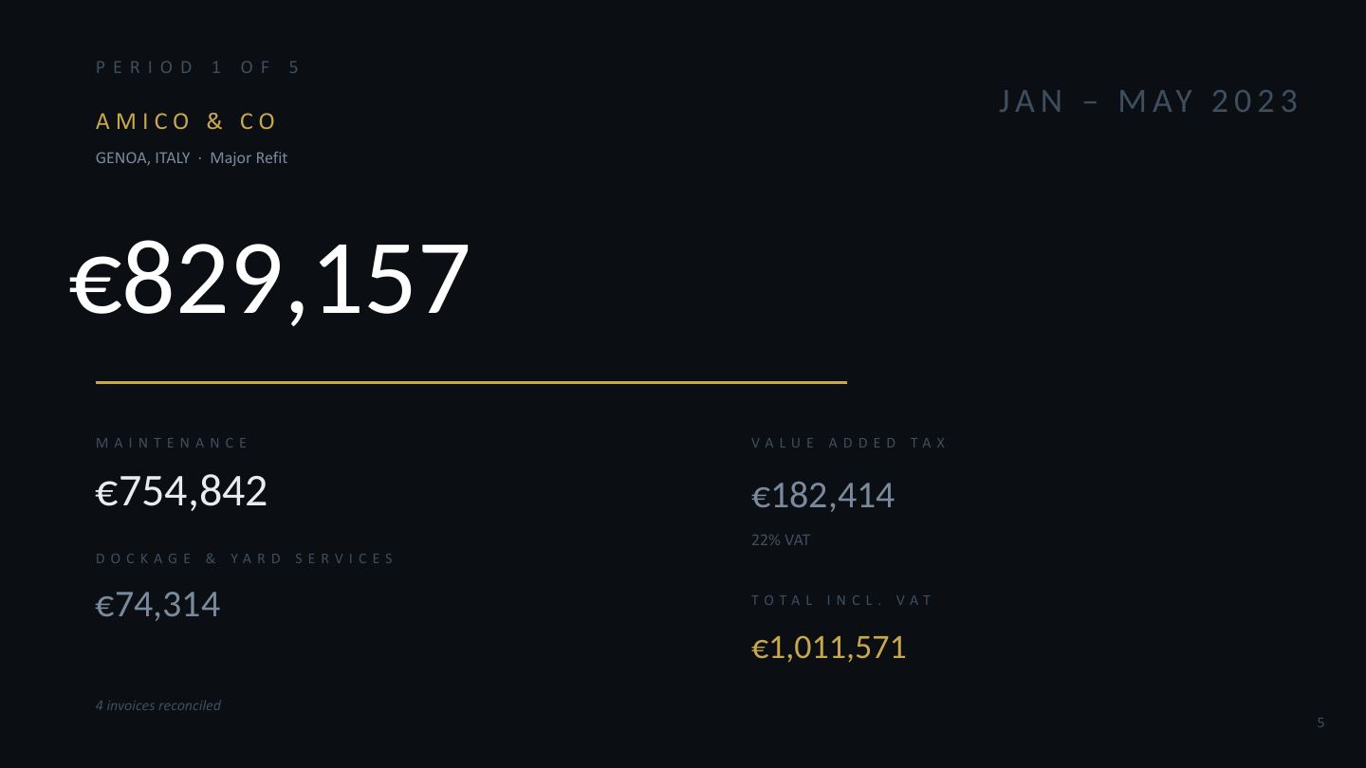Click the ampersand in AMICO & CO
Screen dimensions: 1366x768
(x=215, y=121)
